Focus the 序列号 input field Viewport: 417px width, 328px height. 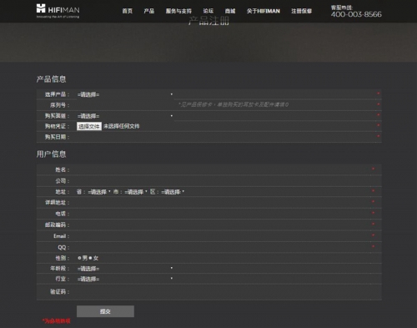tap(125, 105)
